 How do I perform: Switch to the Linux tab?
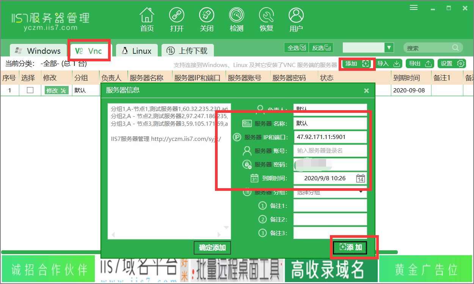tap(136, 50)
